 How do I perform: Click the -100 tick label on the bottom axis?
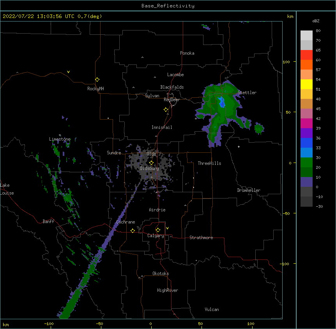[x=49, y=324]
